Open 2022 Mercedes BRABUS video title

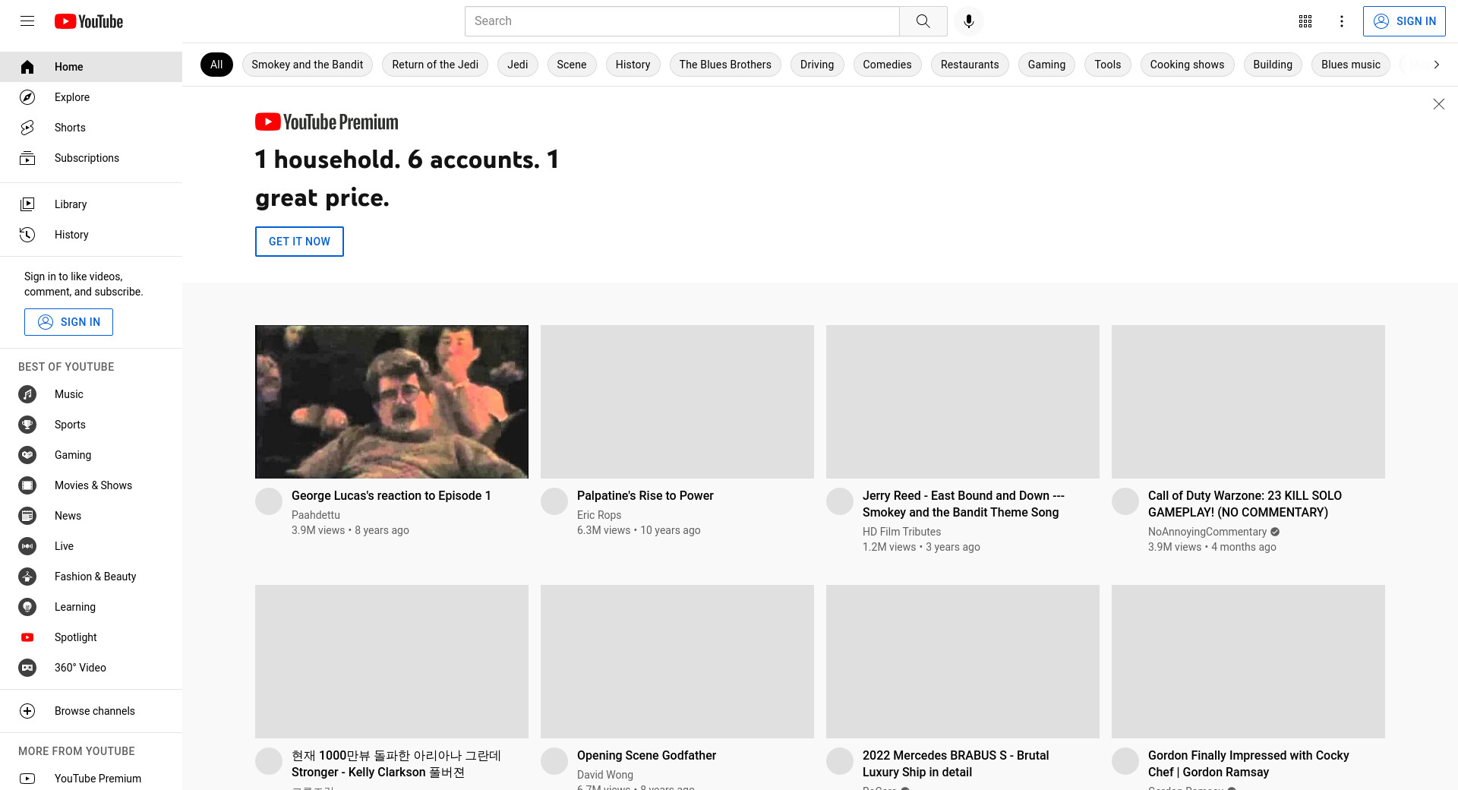955,763
